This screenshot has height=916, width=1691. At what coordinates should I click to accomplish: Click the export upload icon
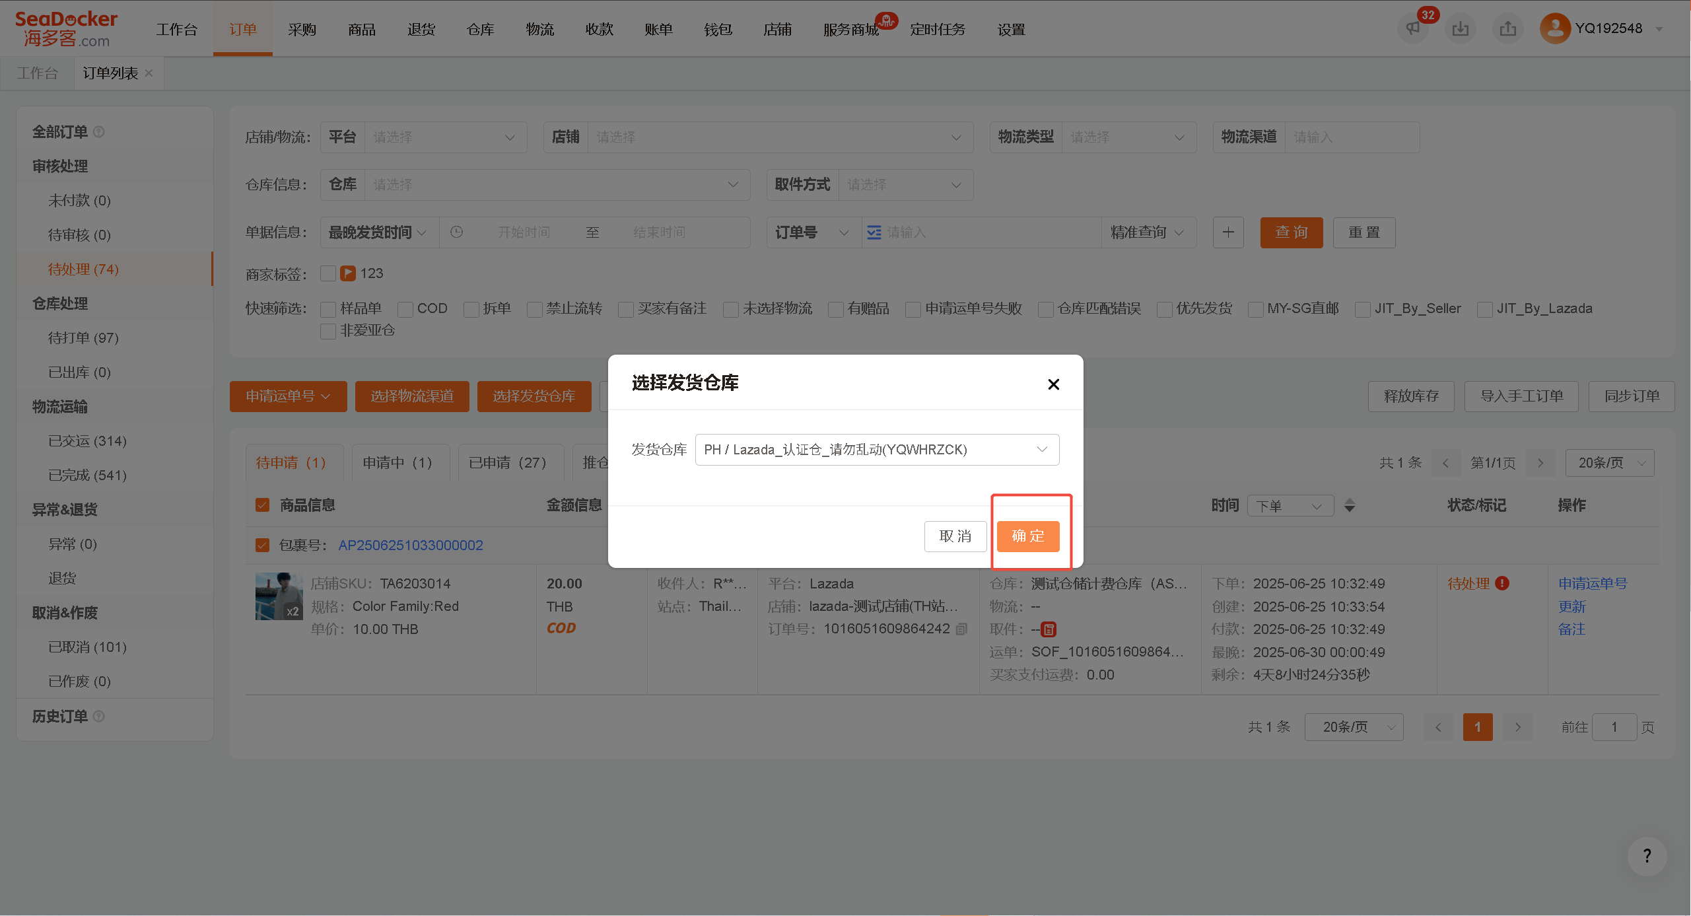(1507, 29)
